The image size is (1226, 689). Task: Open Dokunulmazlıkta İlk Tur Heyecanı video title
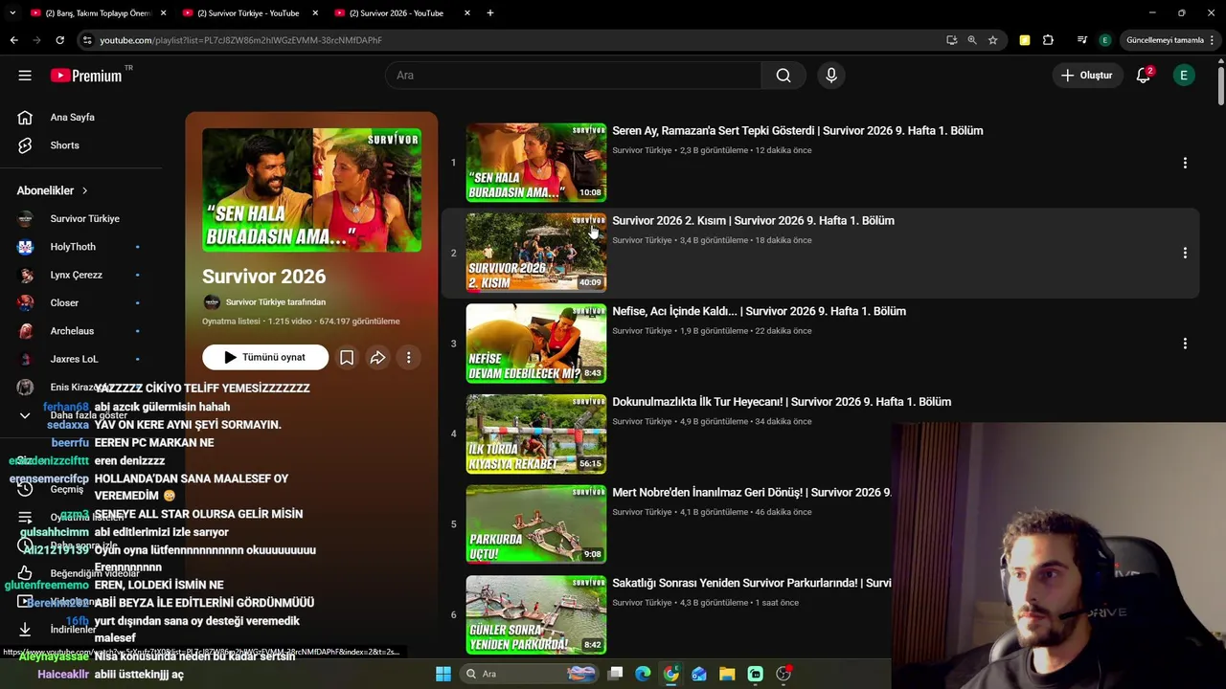[x=782, y=402]
